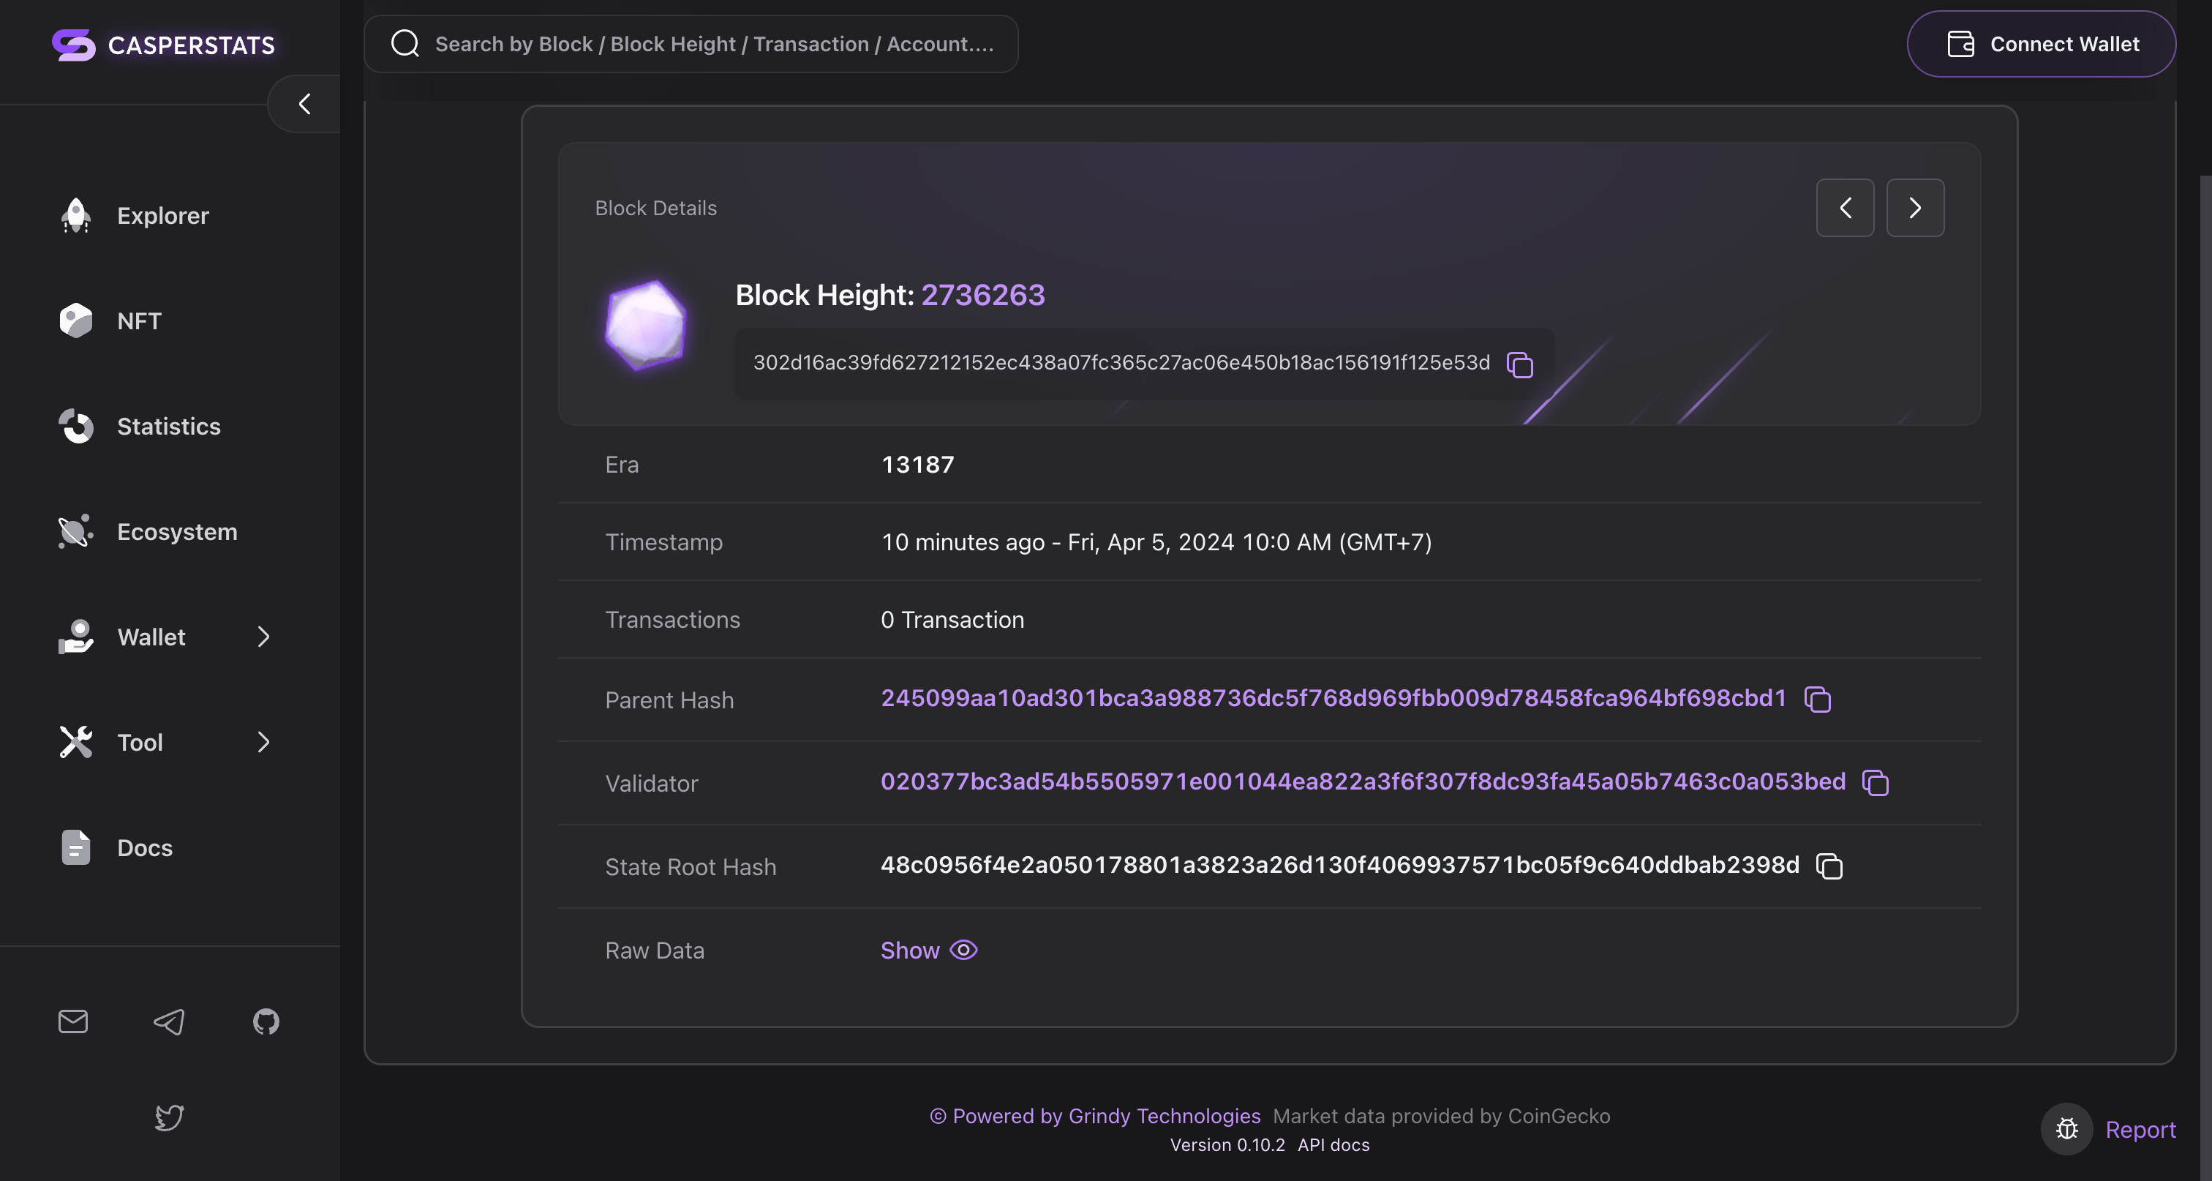Select the Ecosystem planet icon

point(75,530)
